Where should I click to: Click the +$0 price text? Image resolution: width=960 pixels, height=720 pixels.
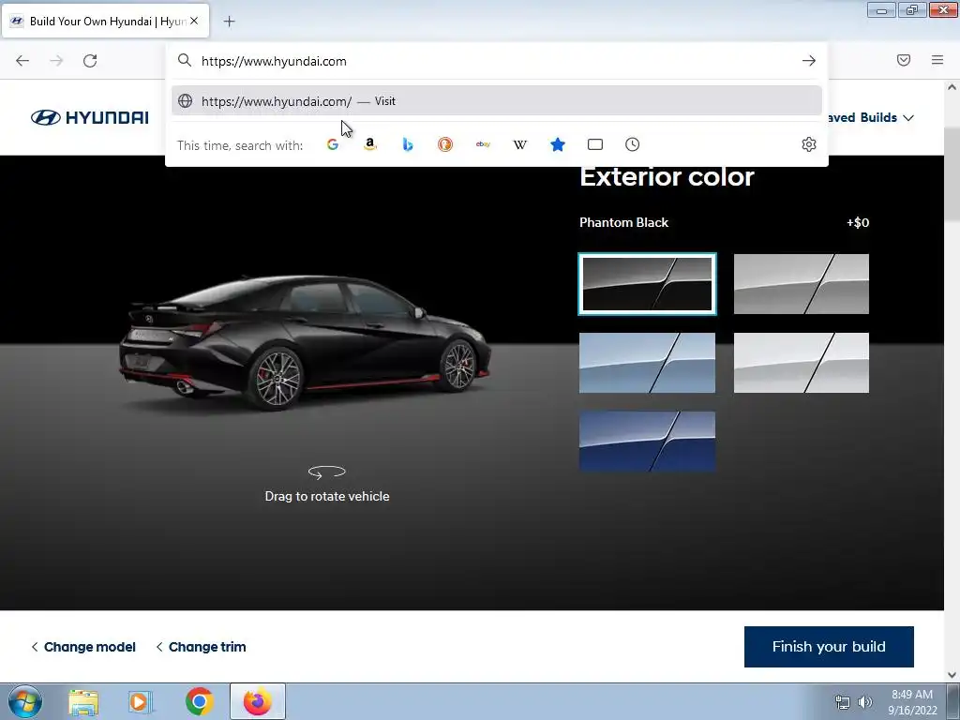858,222
